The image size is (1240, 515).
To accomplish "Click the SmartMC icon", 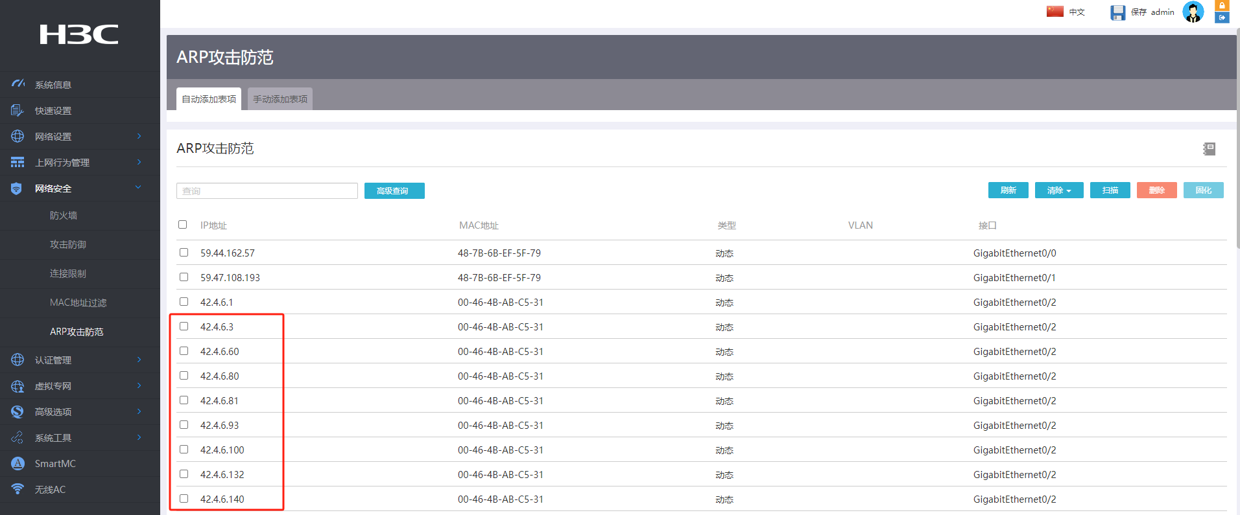I will pos(18,463).
